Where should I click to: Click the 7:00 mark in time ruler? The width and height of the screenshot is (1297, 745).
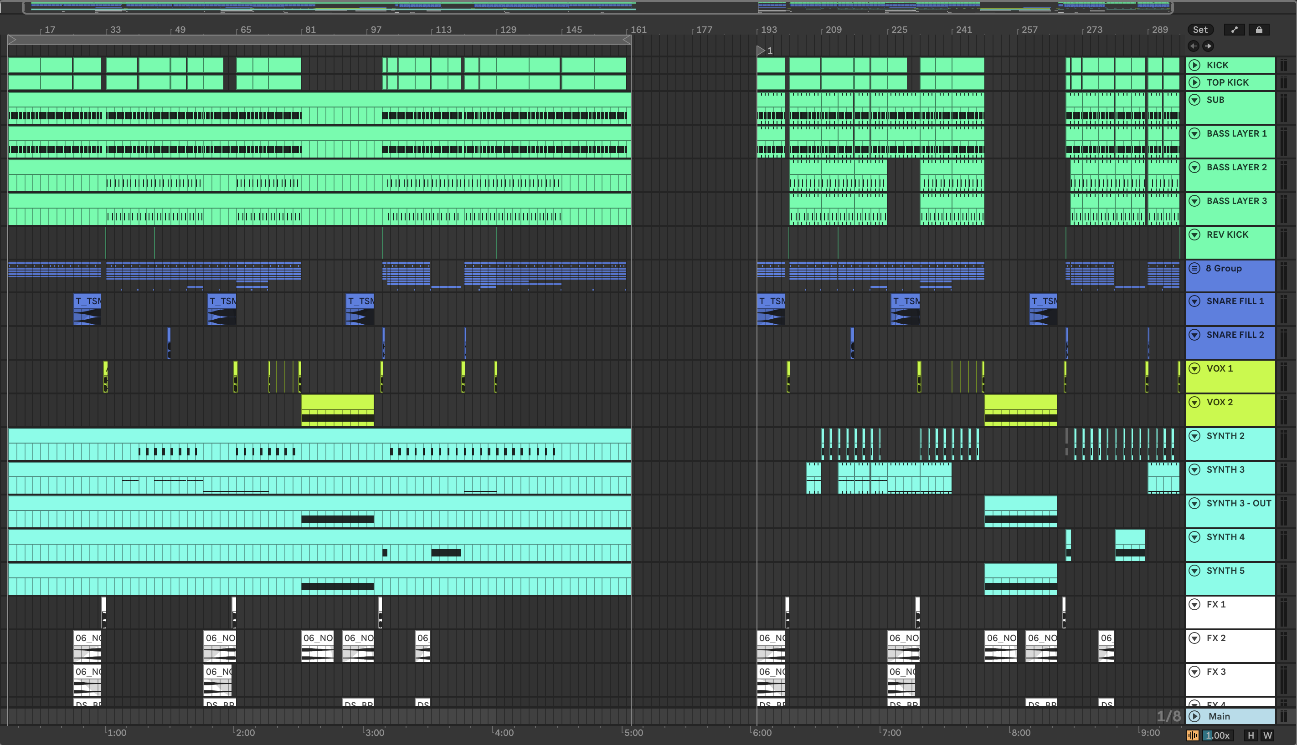pos(891,733)
